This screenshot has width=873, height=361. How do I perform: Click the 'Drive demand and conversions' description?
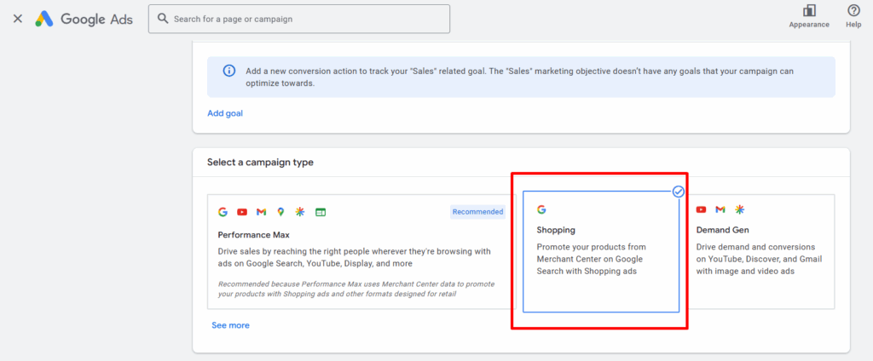pos(758,259)
